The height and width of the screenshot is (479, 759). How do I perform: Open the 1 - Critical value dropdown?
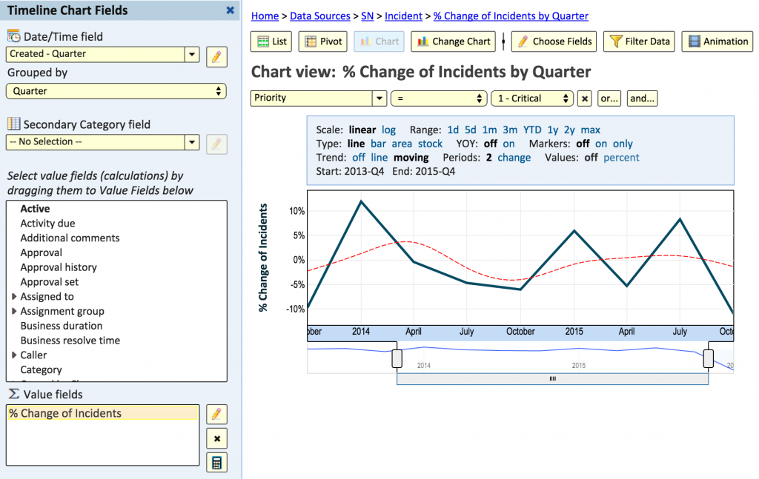532,98
